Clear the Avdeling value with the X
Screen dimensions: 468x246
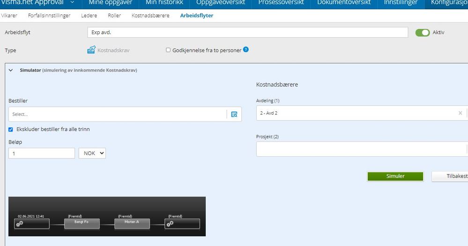pyautogui.click(x=460, y=113)
